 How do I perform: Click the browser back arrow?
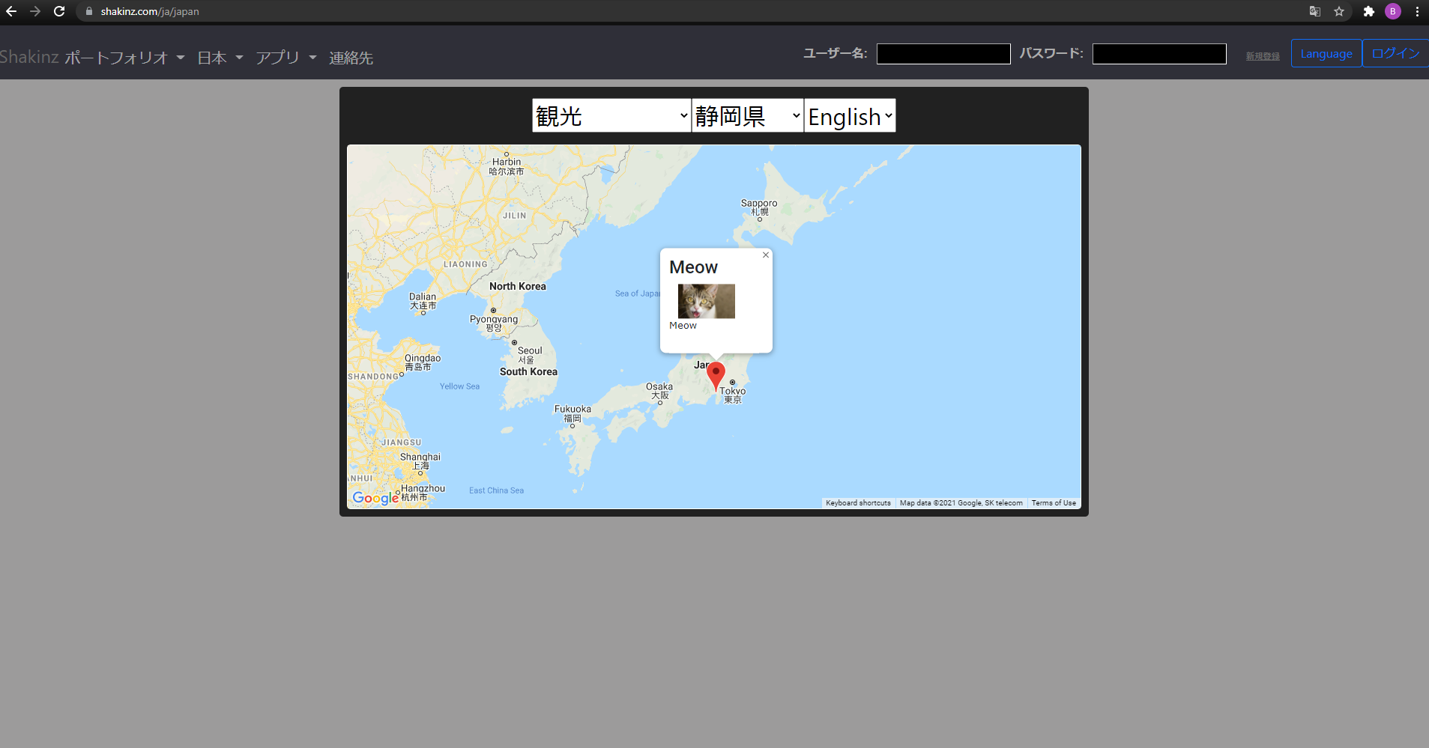[x=11, y=11]
